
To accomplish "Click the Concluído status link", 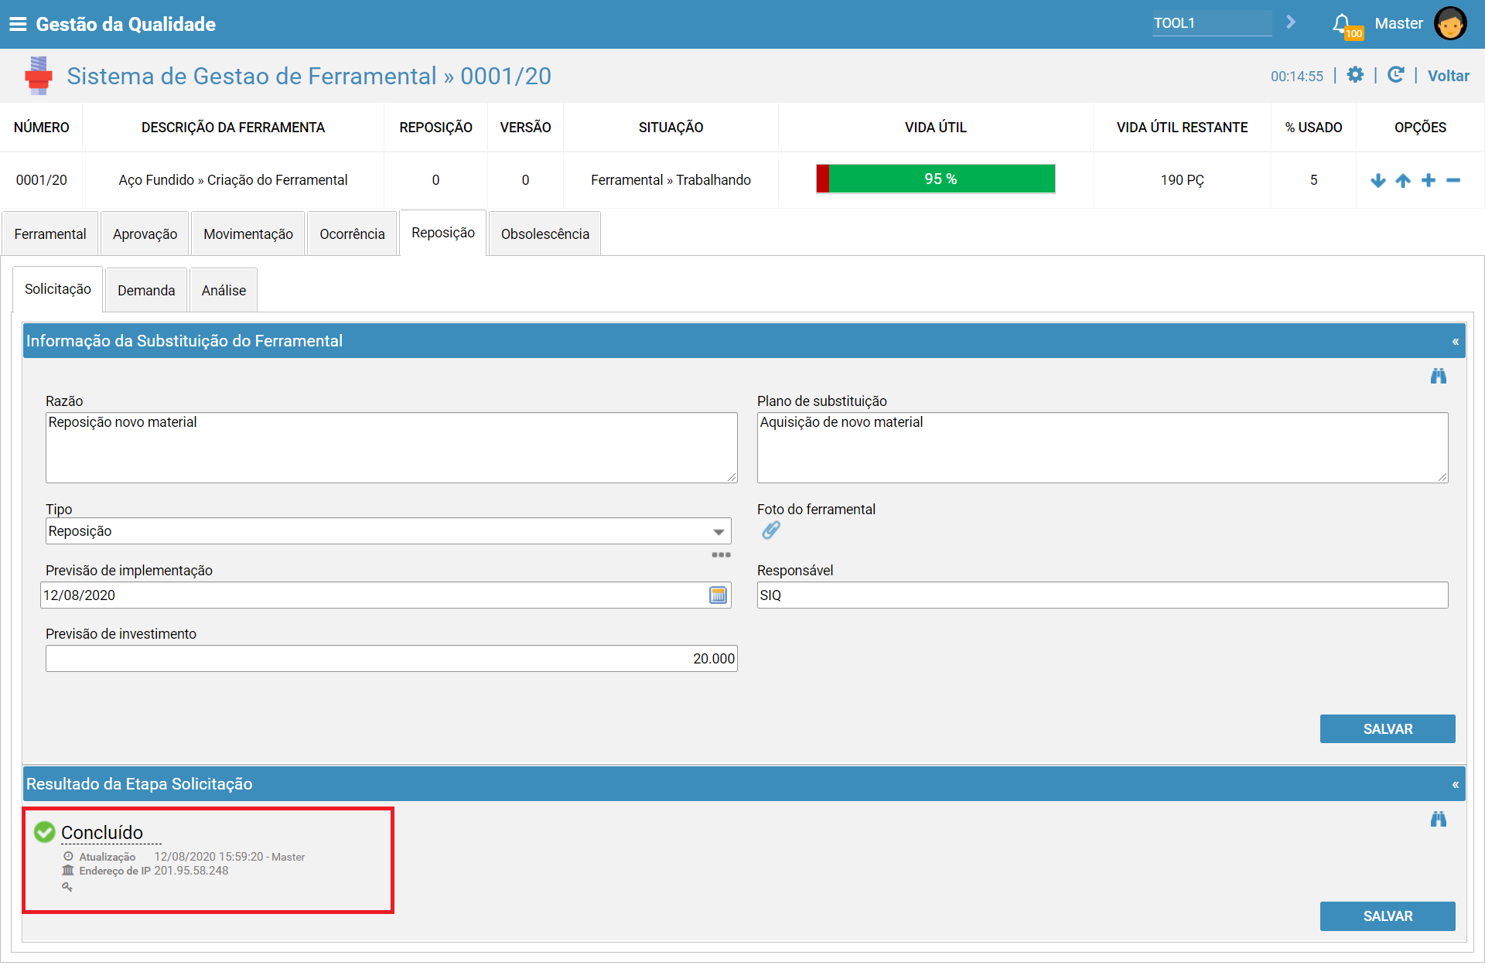I will pyautogui.click(x=102, y=833).
